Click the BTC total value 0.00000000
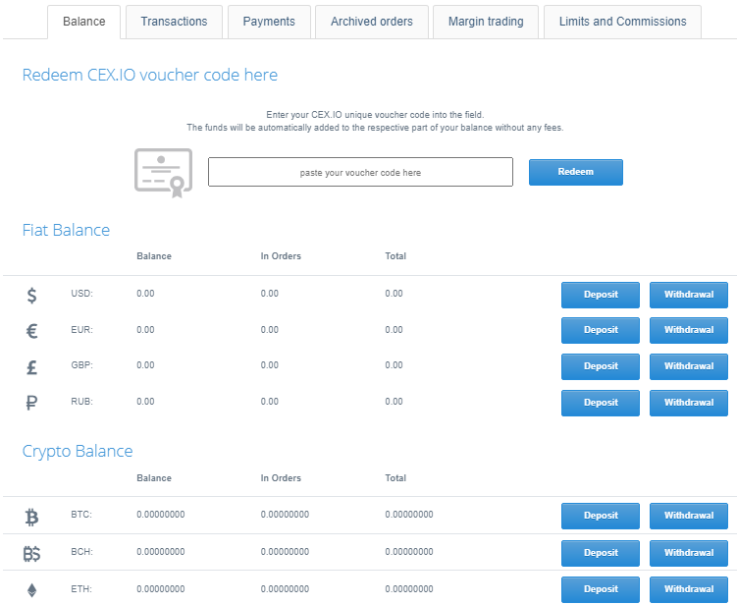Viewport: 737px width, 605px height. tap(409, 515)
